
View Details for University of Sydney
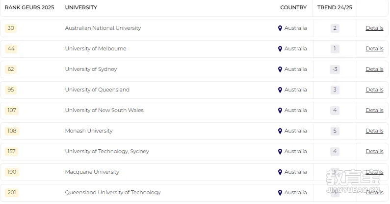tap(374, 69)
